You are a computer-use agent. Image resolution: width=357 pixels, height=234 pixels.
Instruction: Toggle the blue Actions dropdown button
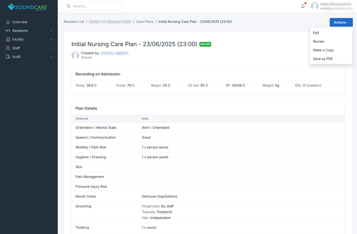[341, 22]
